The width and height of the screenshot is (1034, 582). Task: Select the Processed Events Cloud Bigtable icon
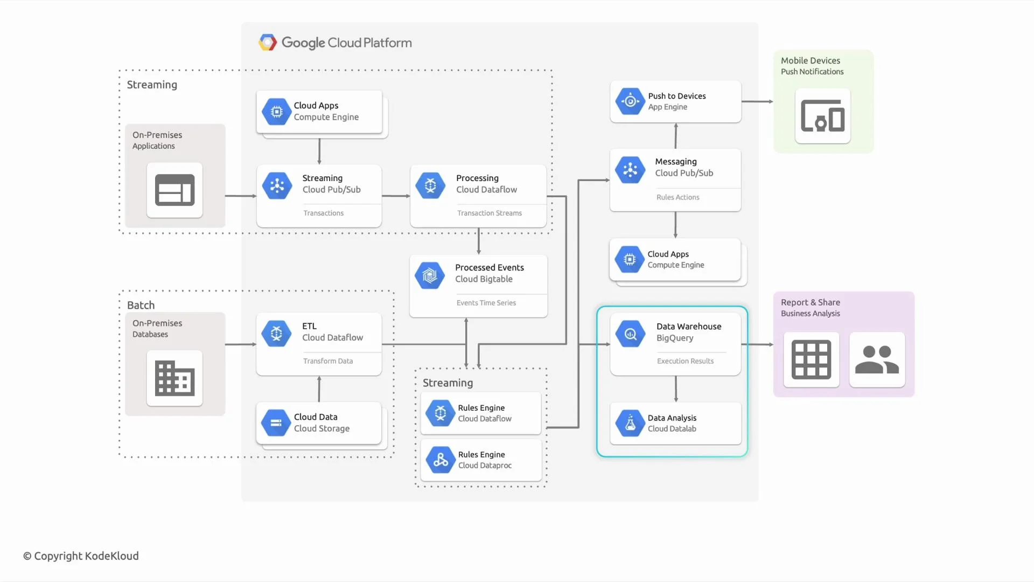430,275
